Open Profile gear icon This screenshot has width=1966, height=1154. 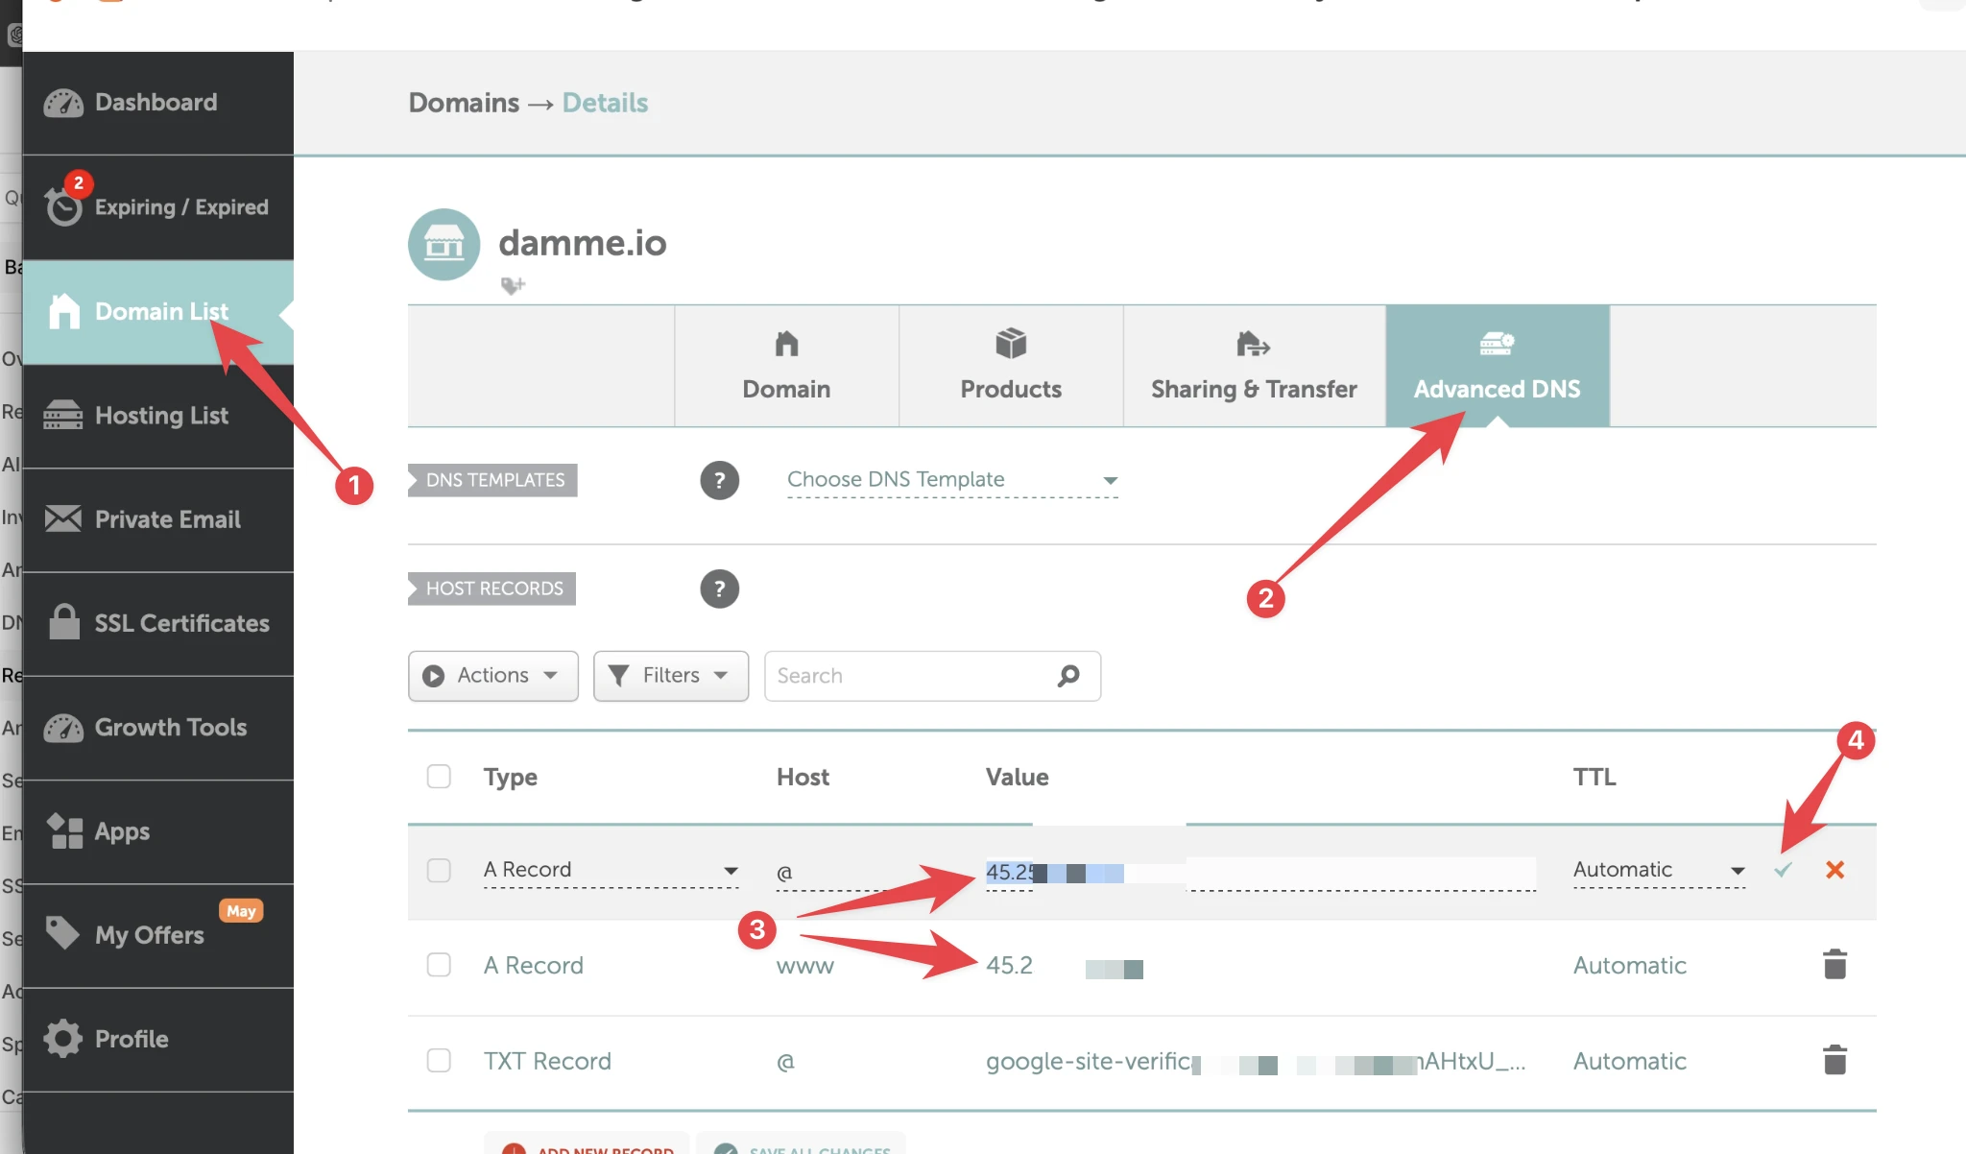click(x=63, y=1038)
